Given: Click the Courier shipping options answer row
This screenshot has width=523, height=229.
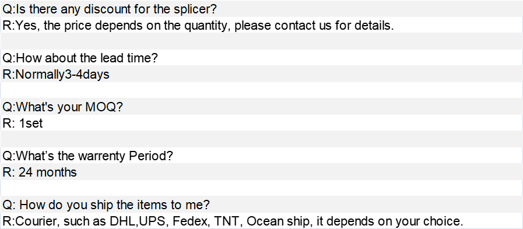Looking at the screenshot, I should (x=261, y=221).
